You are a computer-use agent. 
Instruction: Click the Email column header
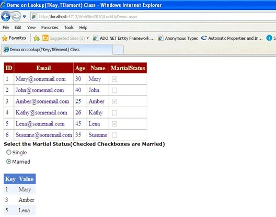(44, 68)
